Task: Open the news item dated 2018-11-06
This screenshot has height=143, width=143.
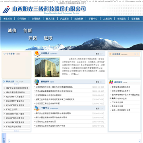Action: point(54,87)
